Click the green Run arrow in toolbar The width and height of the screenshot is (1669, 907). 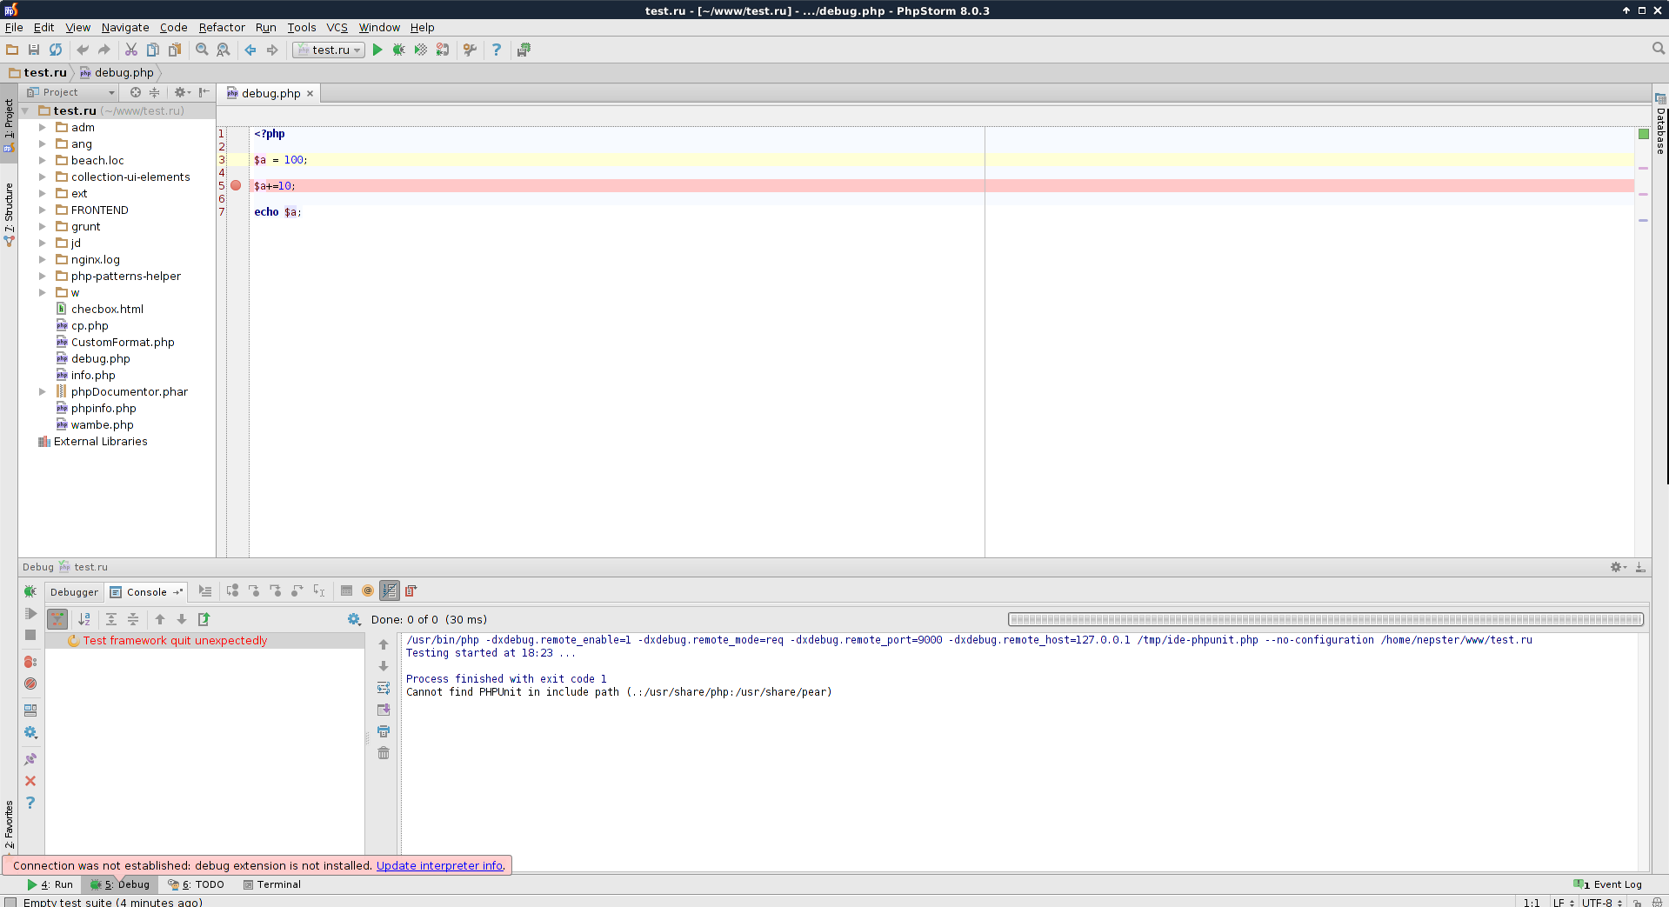[377, 50]
